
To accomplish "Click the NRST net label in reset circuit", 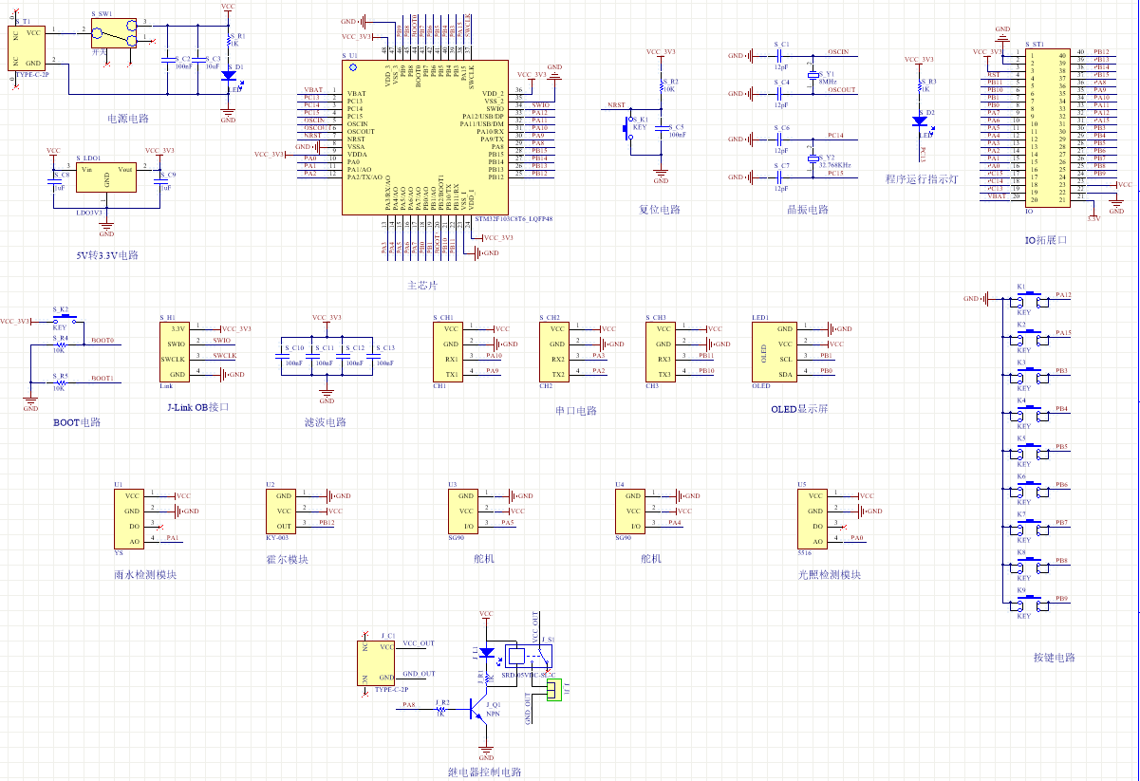I will coord(616,105).
